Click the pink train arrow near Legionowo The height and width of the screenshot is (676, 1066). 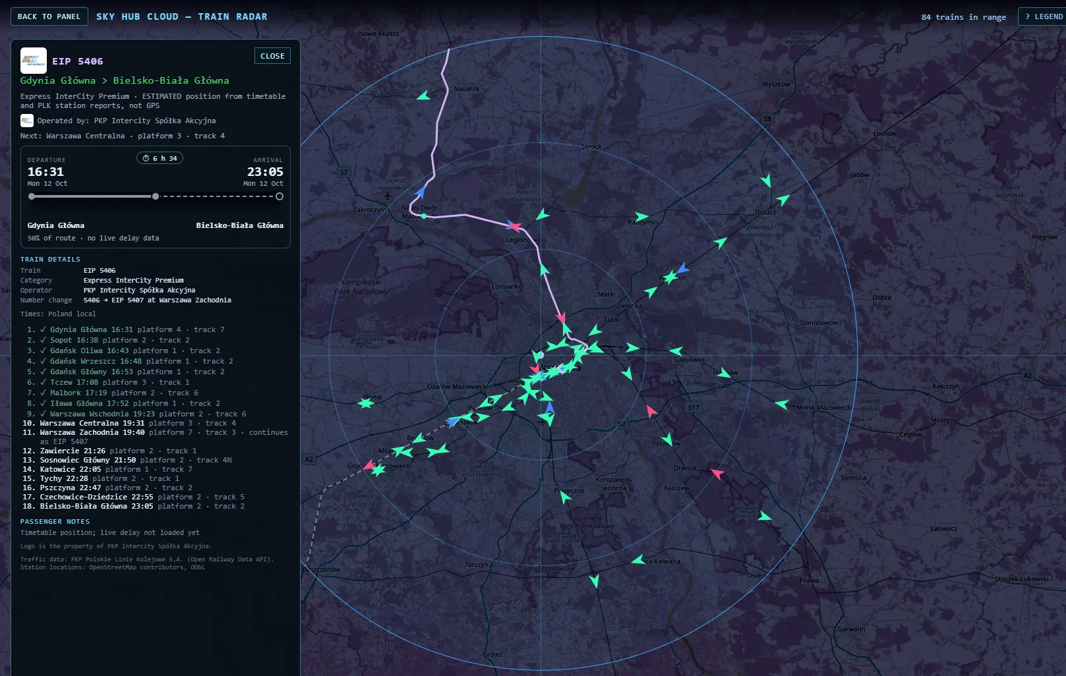tap(516, 227)
